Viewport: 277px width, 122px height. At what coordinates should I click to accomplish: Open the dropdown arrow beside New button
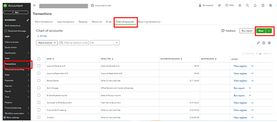269,31
